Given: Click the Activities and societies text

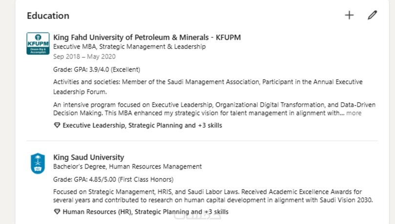Looking at the screenshot, I should [208, 86].
